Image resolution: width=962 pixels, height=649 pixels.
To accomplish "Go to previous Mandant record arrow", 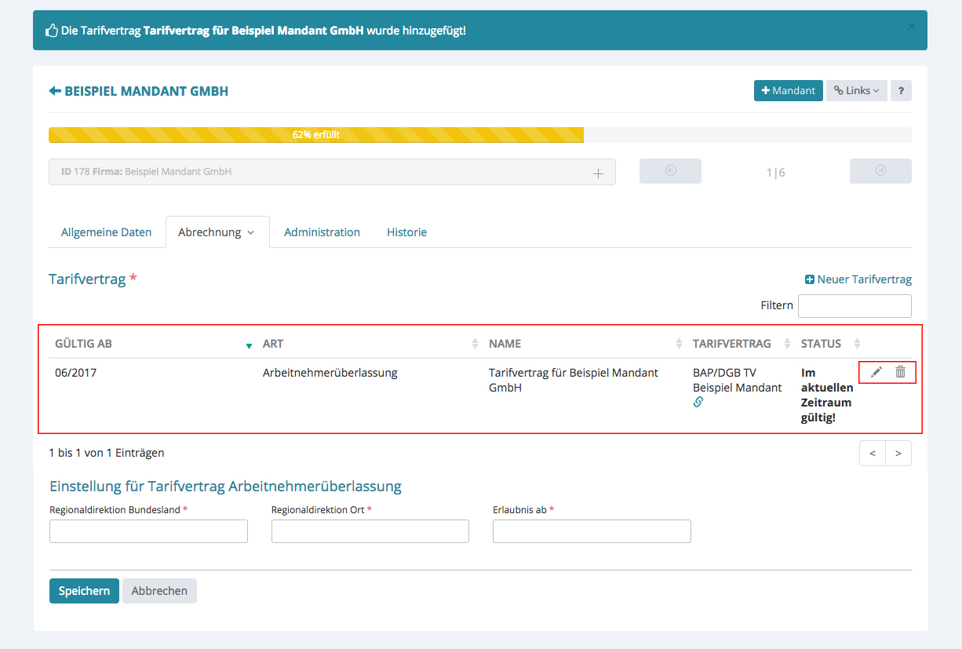I will [670, 171].
